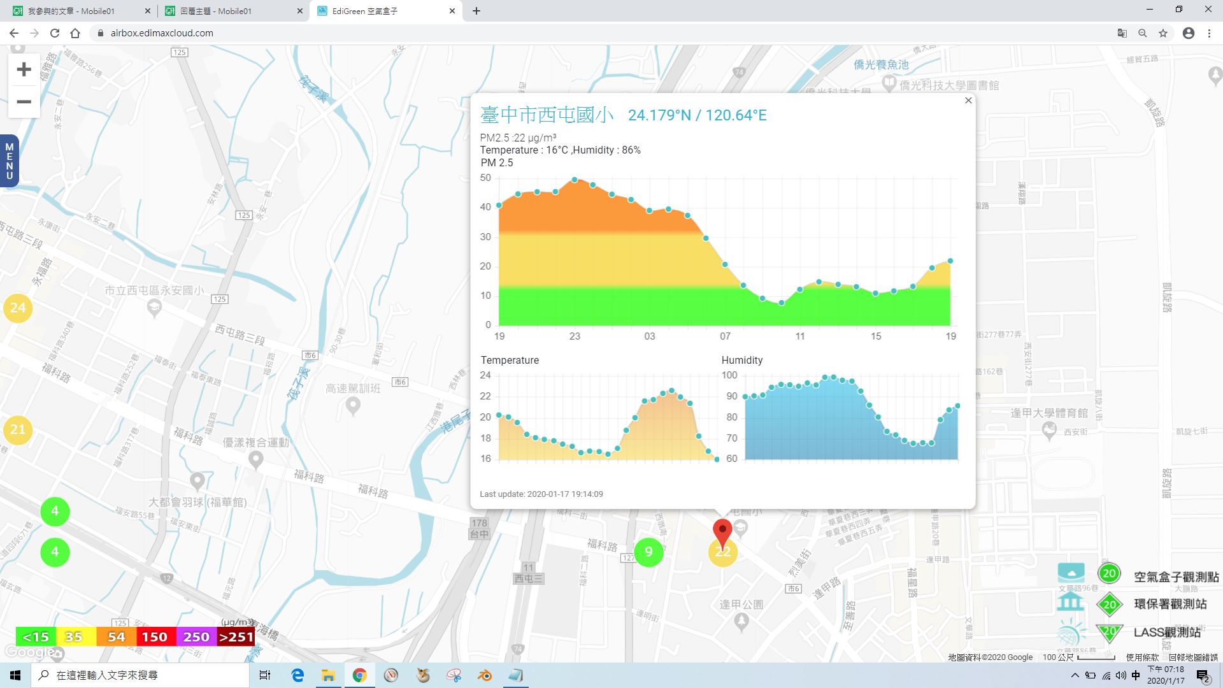Click the globe layer icon in legend
Viewport: 1223px width, 688px height.
1071,632
